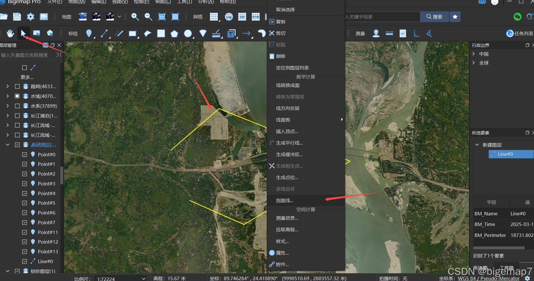Viewport: 534px width, 281px height.
Task: Collapse the 新建图层 layer node
Action: (x=8, y=145)
